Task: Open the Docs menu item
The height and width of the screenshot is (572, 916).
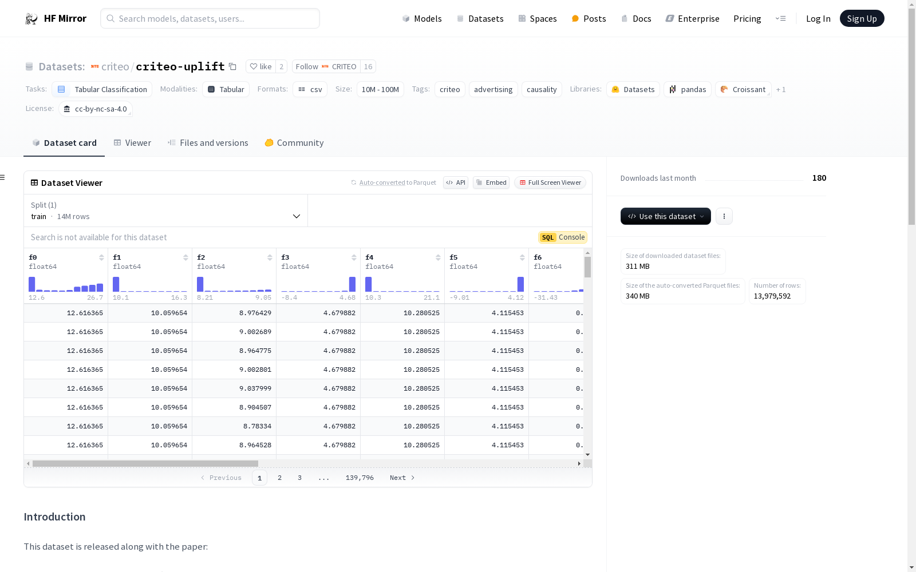Action: tap(636, 18)
